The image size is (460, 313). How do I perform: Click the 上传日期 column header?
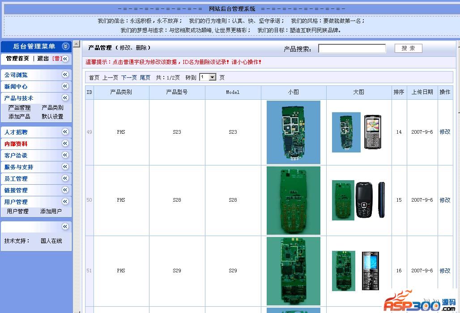(x=422, y=92)
